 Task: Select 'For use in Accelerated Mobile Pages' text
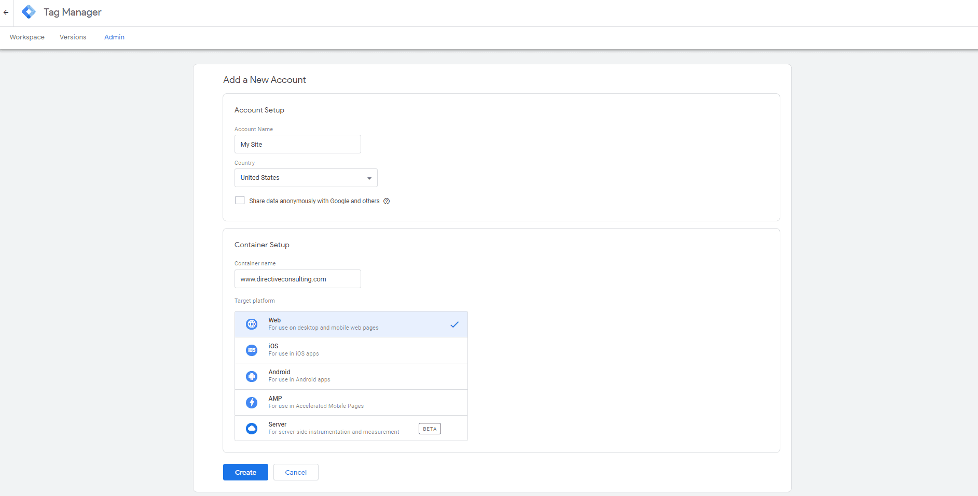316,406
